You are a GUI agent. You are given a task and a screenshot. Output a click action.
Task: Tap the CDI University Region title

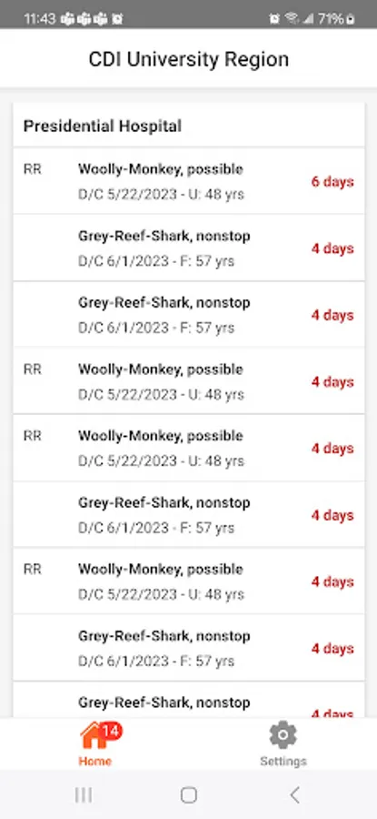point(189,59)
